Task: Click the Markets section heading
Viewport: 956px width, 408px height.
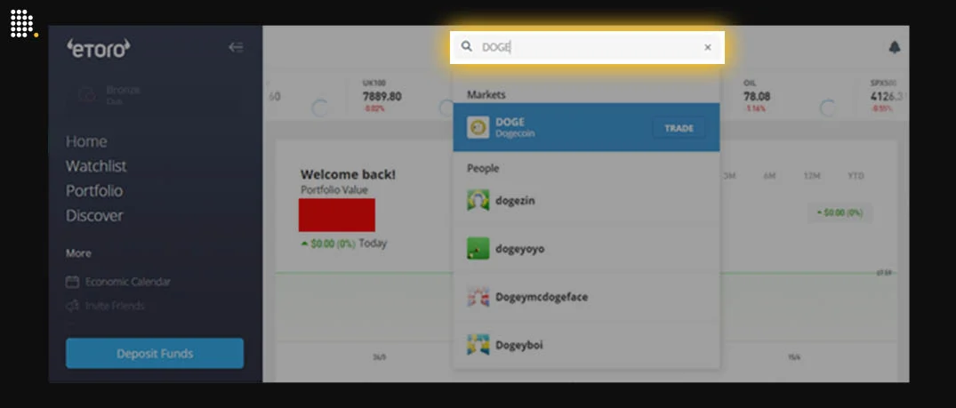Action: click(x=486, y=94)
